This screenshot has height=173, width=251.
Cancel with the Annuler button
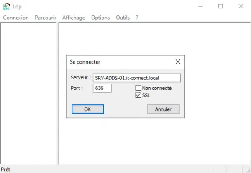[x=164, y=109]
